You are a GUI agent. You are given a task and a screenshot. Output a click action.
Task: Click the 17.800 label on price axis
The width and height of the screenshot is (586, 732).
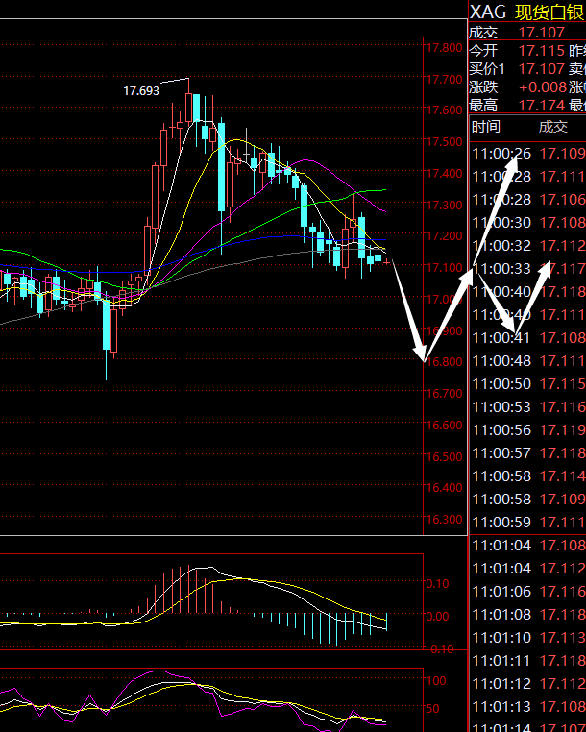(x=444, y=48)
